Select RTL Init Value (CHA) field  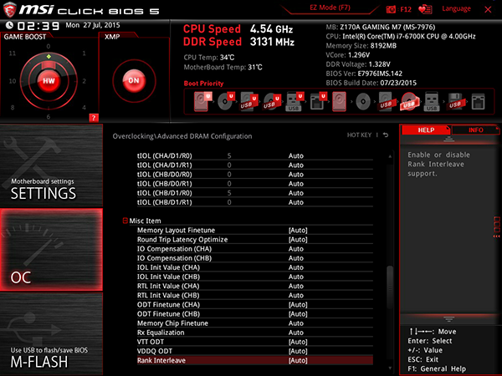point(255,286)
